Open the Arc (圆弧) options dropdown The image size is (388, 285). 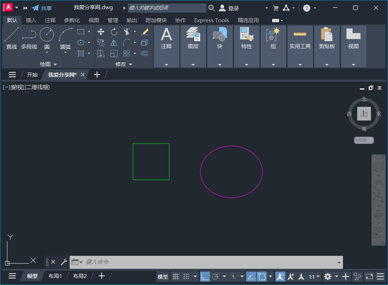[x=65, y=52]
